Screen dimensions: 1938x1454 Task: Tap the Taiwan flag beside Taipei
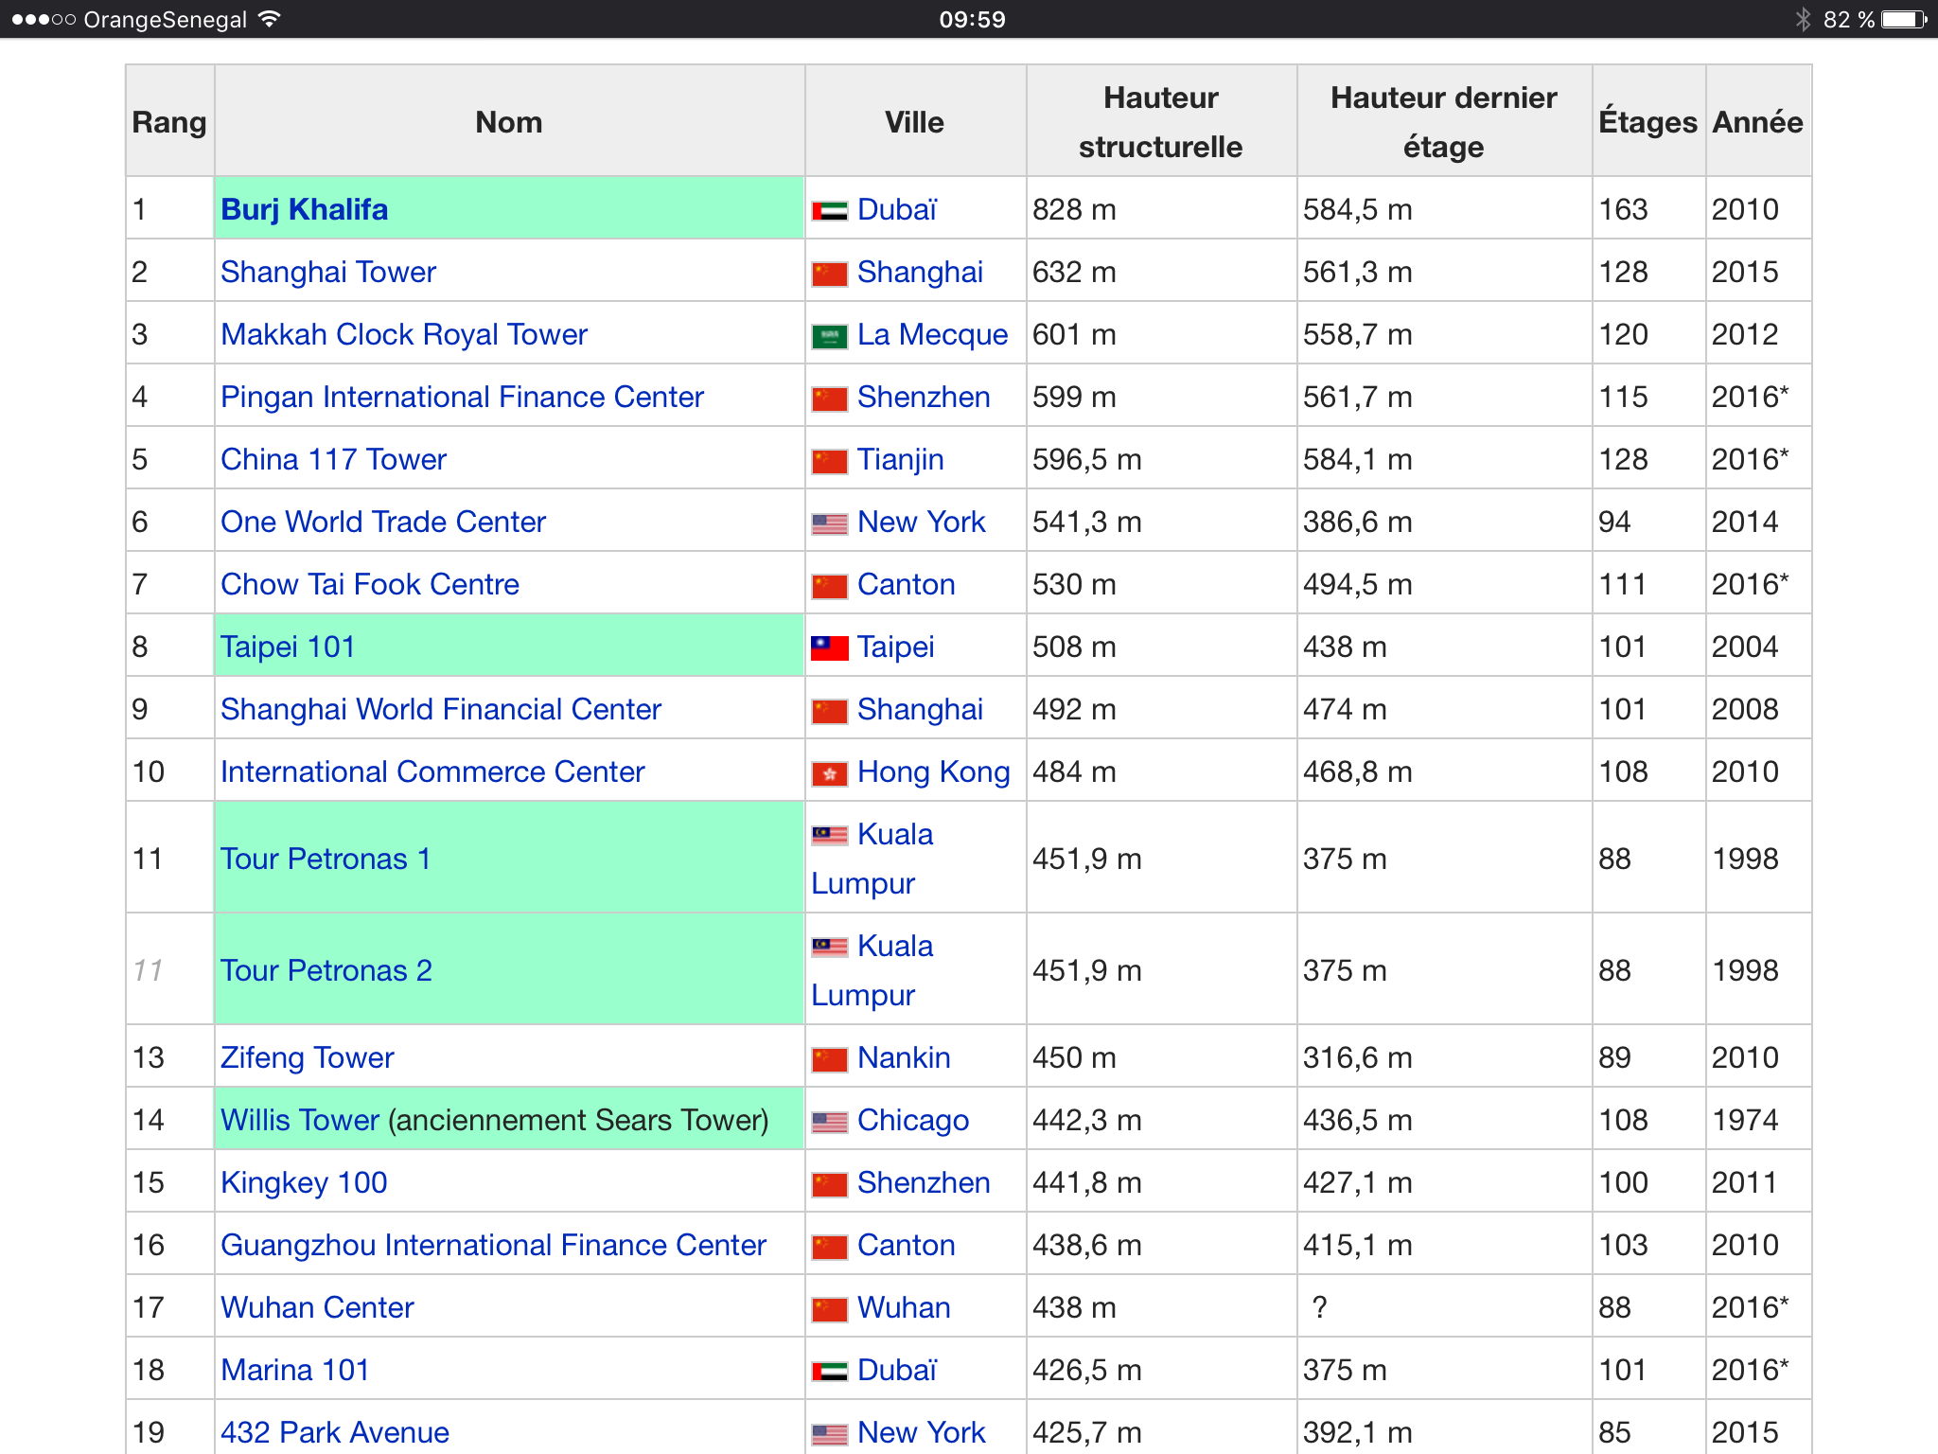[829, 648]
